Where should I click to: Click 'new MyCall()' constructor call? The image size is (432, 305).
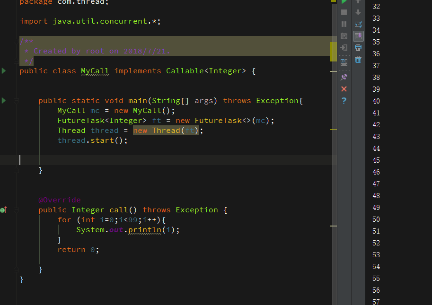142,111
